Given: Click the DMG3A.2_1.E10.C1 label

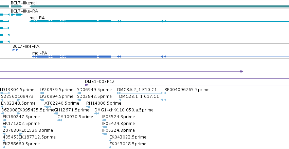Looking at the screenshot, I should click(x=137, y=90).
